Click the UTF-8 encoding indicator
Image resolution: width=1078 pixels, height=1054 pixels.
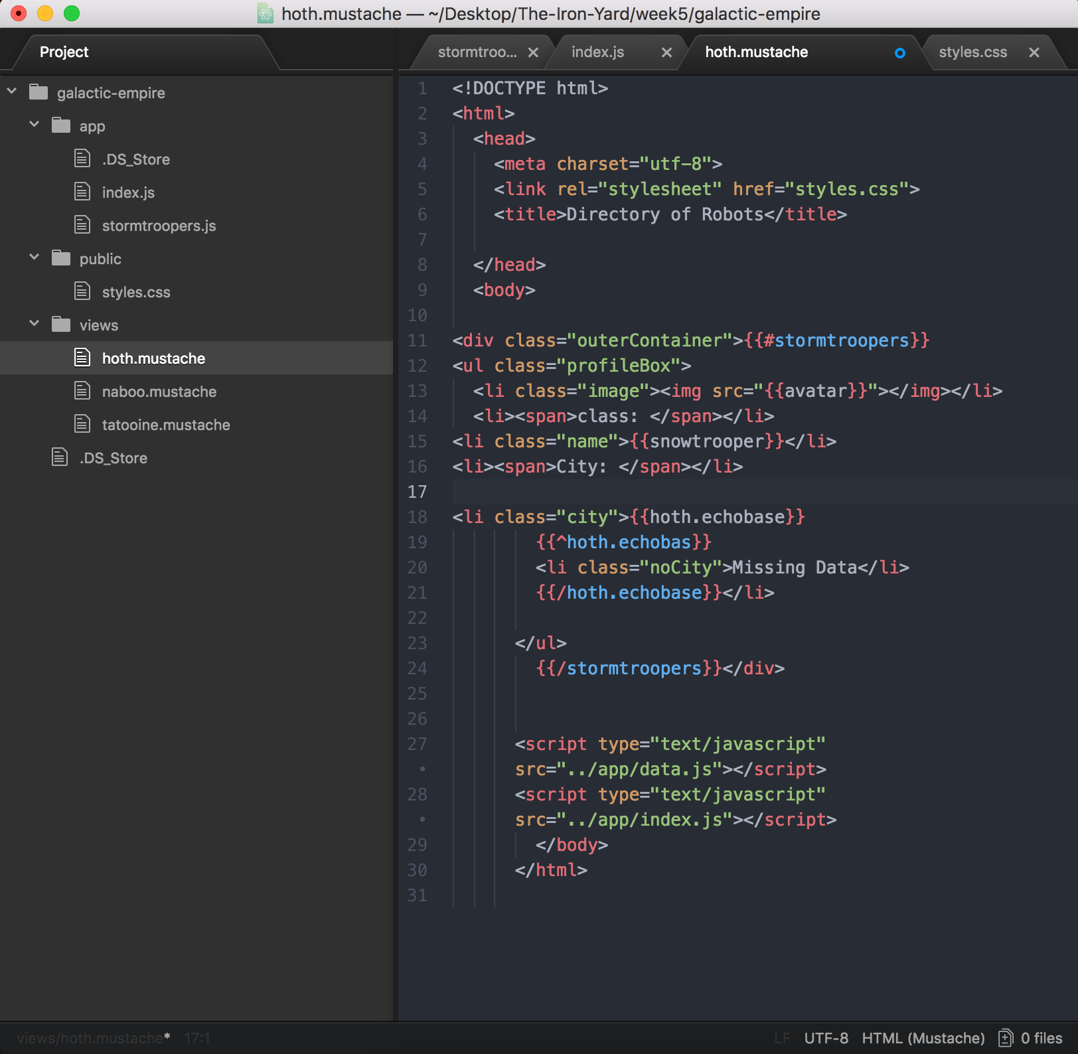coord(826,1037)
